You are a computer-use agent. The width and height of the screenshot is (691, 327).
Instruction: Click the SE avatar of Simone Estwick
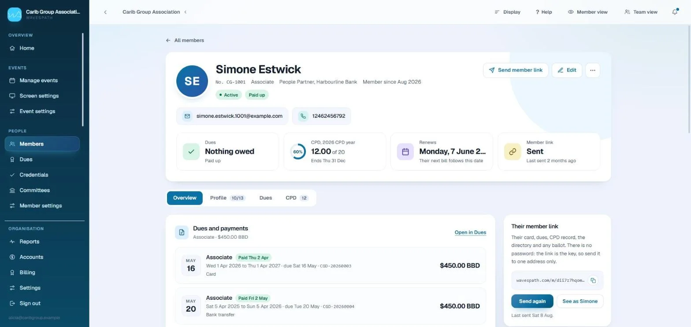point(192,81)
